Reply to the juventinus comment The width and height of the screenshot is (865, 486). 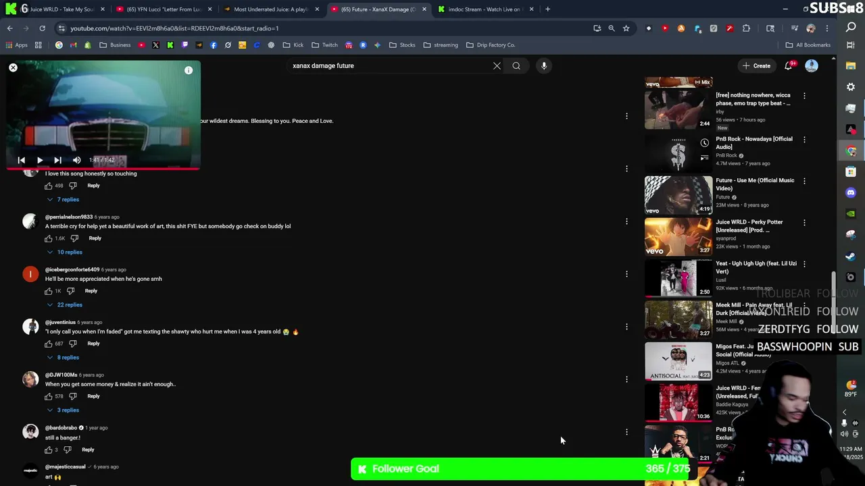point(93,344)
